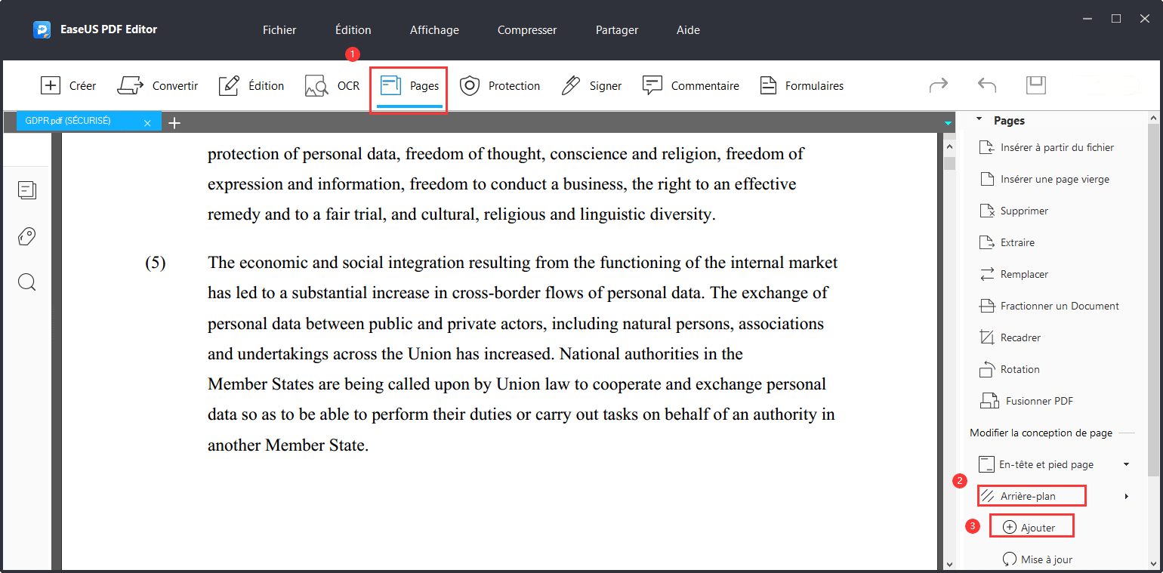Screen dimensions: 1163x573
Task: Click the document vertical scrollbar thumb
Action: pos(950,163)
